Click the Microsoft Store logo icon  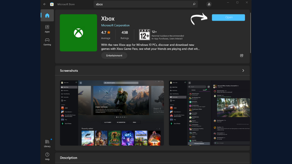[x=52, y=4]
